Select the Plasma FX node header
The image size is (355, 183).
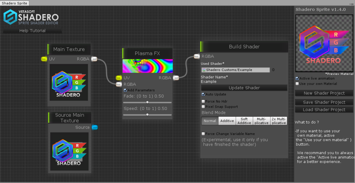147,53
